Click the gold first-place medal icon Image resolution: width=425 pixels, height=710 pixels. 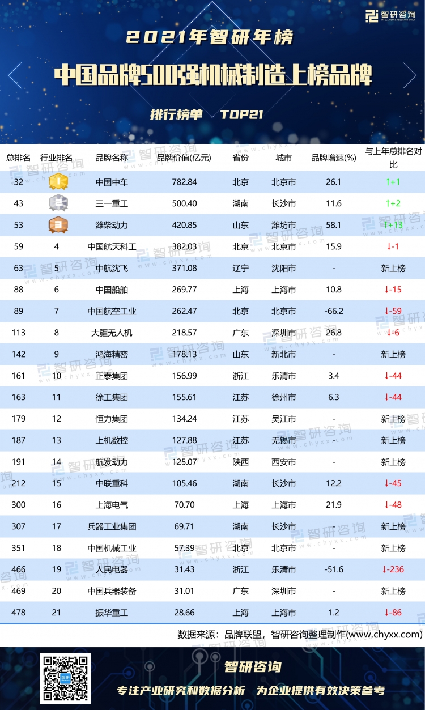[57, 182]
